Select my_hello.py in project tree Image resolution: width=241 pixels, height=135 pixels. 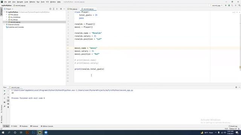tap(14, 19)
